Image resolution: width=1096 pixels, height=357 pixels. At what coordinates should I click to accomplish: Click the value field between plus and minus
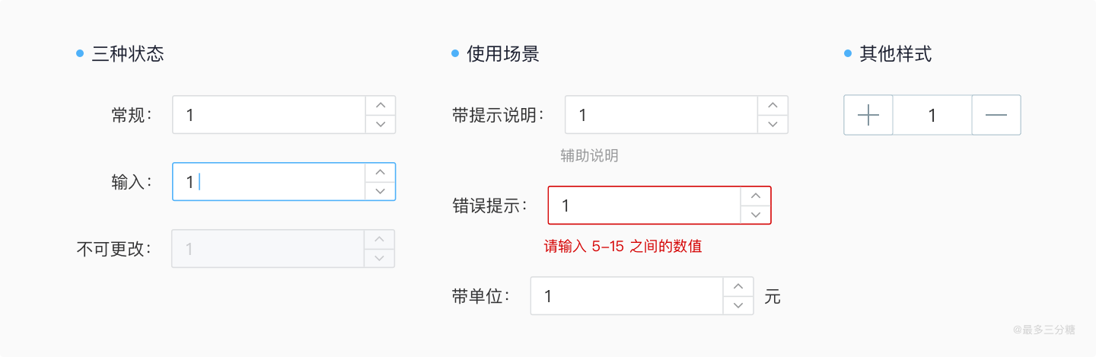(932, 115)
